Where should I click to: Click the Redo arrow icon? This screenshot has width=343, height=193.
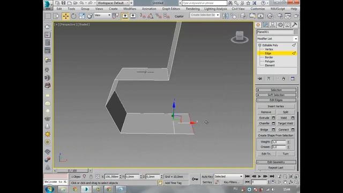click(x=90, y=3)
